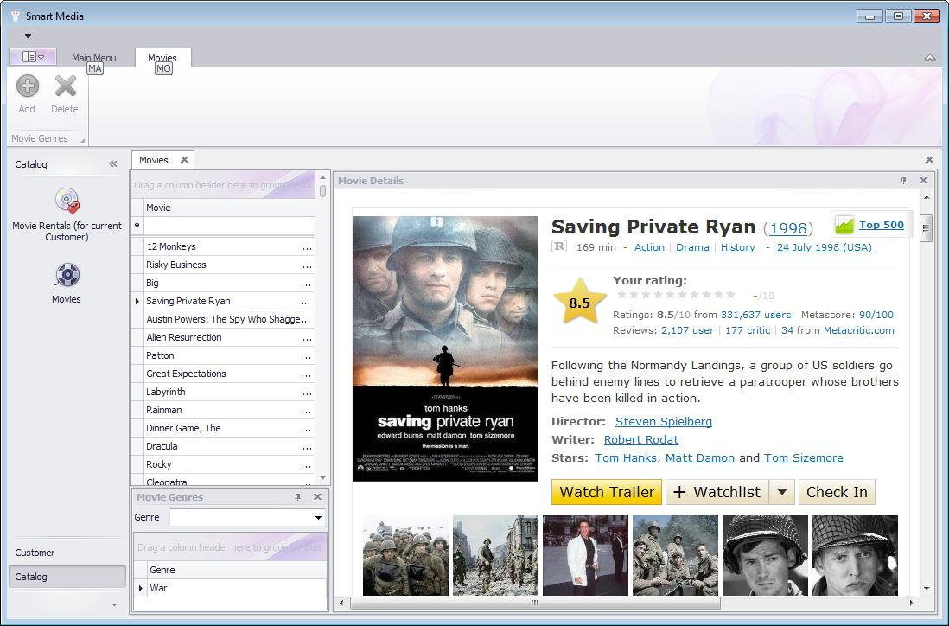Viewport: 949px width, 626px height.
Task: Open the Tom Sizemore link
Action: [803, 457]
